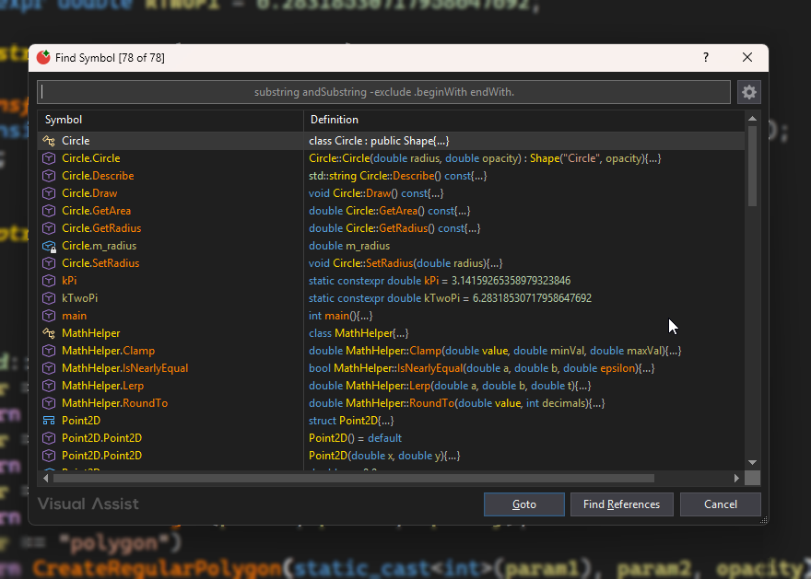Click the vertical scrollbar up arrow
The width and height of the screenshot is (811, 579).
753,119
